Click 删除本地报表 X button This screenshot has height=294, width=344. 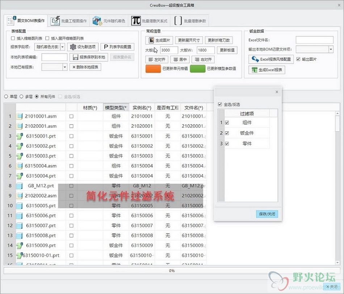pyautogui.click(x=85, y=67)
